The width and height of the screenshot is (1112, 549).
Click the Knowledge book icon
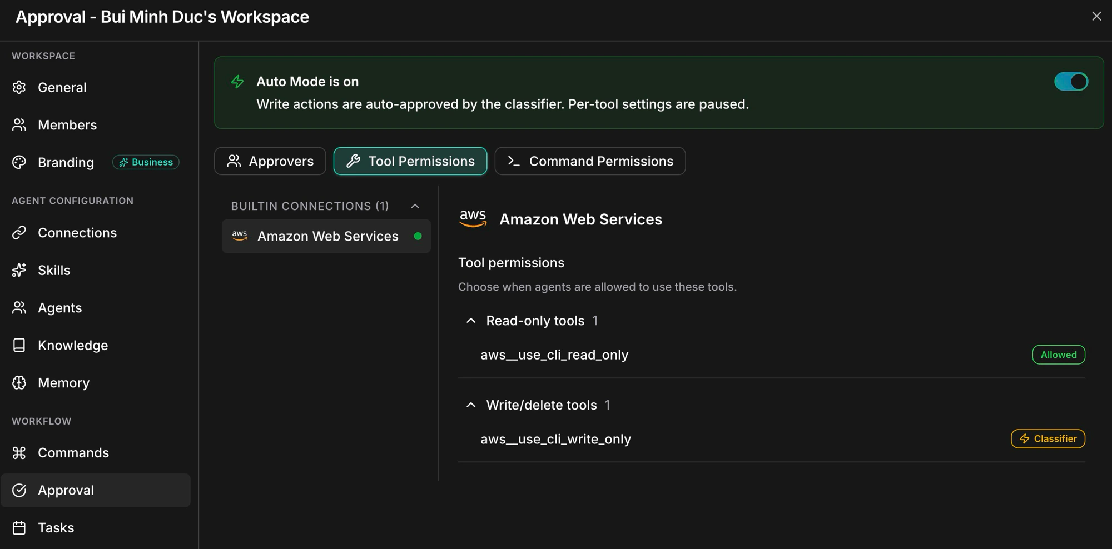(x=19, y=345)
